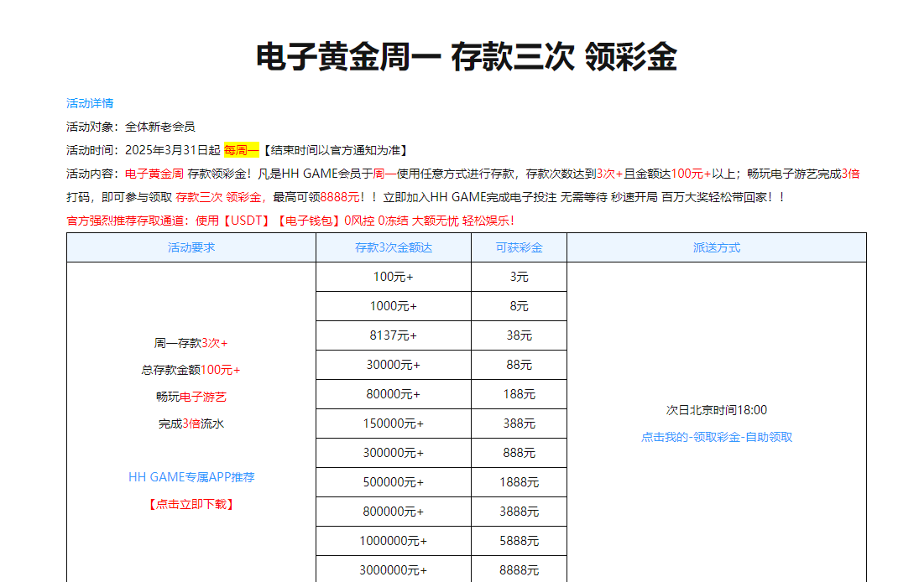Viewport: 919px width, 582px height.
Task: Click the red 官方强烈推荐存取通道 line
Action: [290, 221]
